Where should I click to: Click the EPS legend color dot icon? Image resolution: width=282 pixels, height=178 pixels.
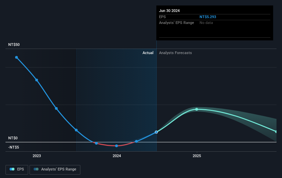(12, 169)
